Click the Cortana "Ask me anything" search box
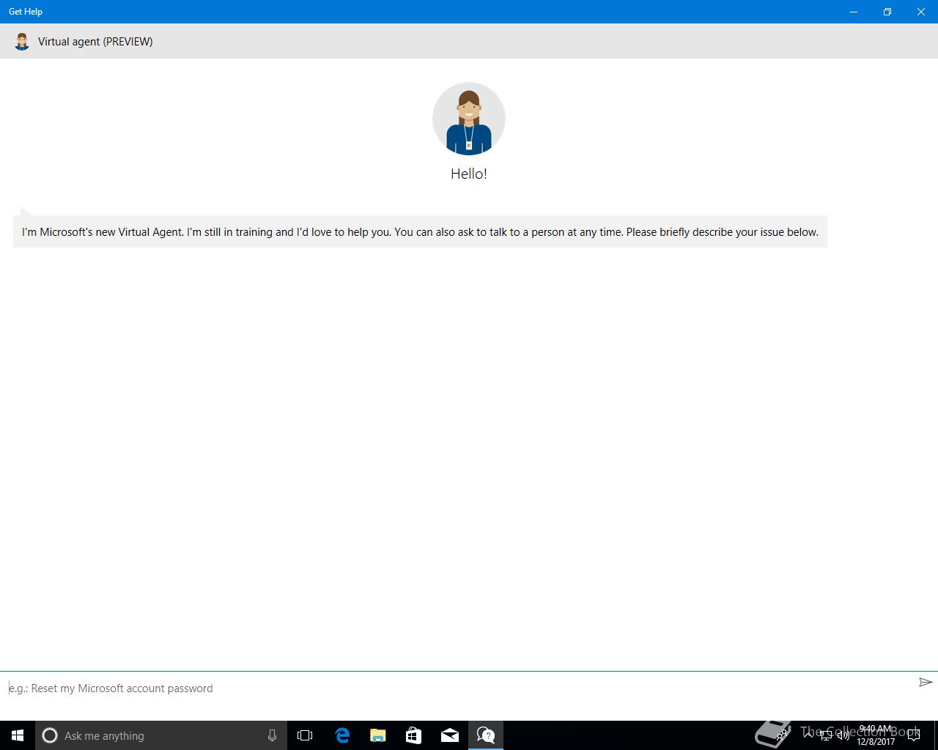 pyautogui.click(x=160, y=735)
